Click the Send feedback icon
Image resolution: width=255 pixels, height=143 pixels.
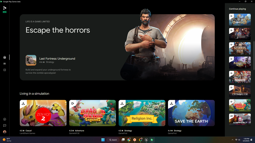(x=5, y=125)
